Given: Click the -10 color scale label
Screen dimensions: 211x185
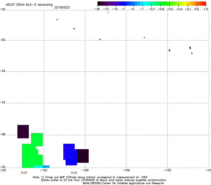Looking at the screenshot, I should click(115, 9).
